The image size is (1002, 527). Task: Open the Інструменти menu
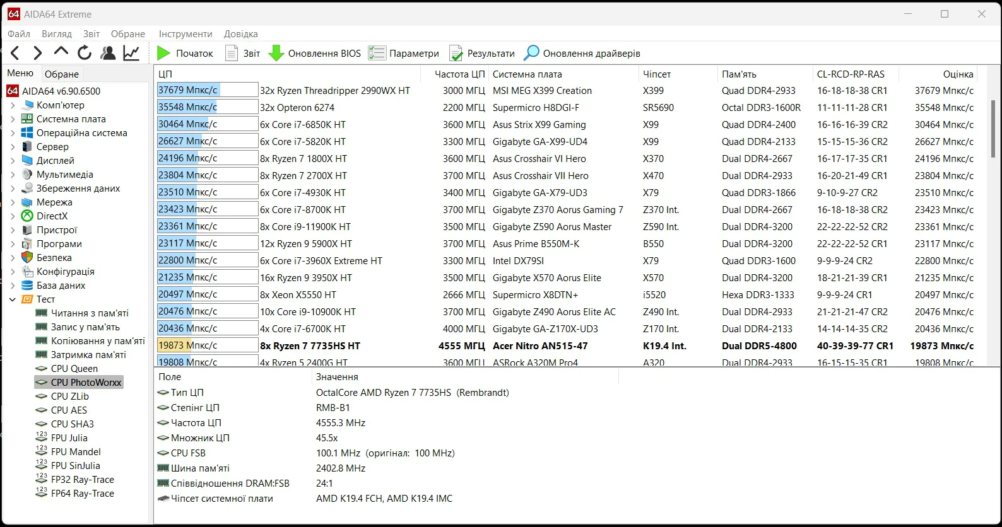[186, 34]
